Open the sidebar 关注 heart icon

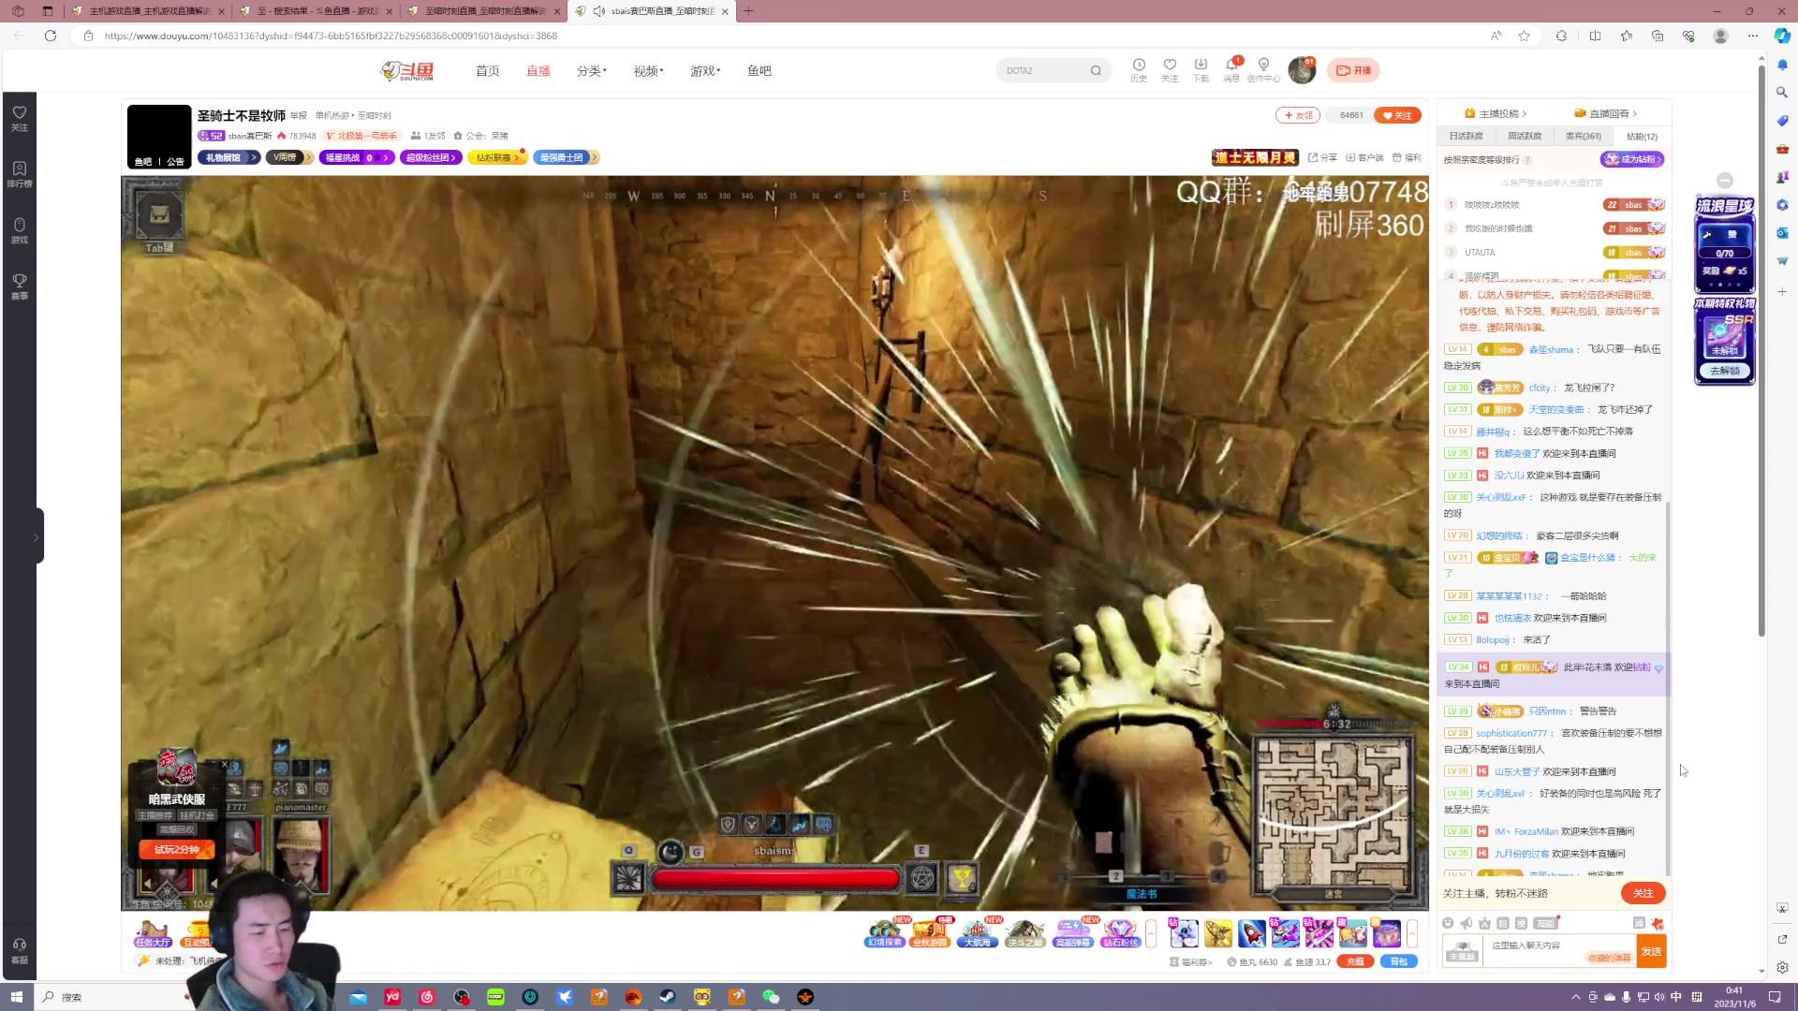(x=19, y=118)
